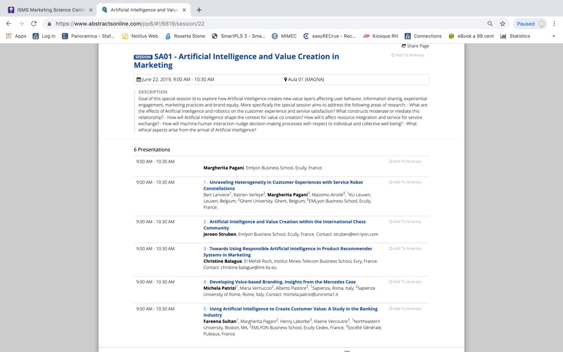This screenshot has width=563, height=352.
Task: Click the '6 Presentations' heading text
Action: pyautogui.click(x=152, y=150)
